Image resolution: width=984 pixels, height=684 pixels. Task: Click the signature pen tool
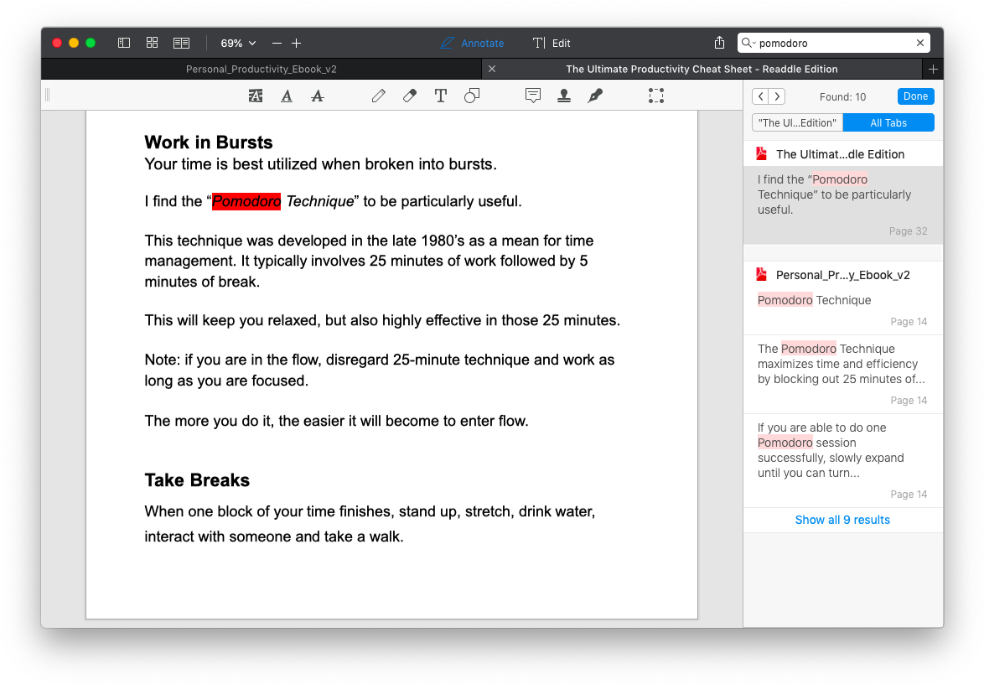(595, 96)
